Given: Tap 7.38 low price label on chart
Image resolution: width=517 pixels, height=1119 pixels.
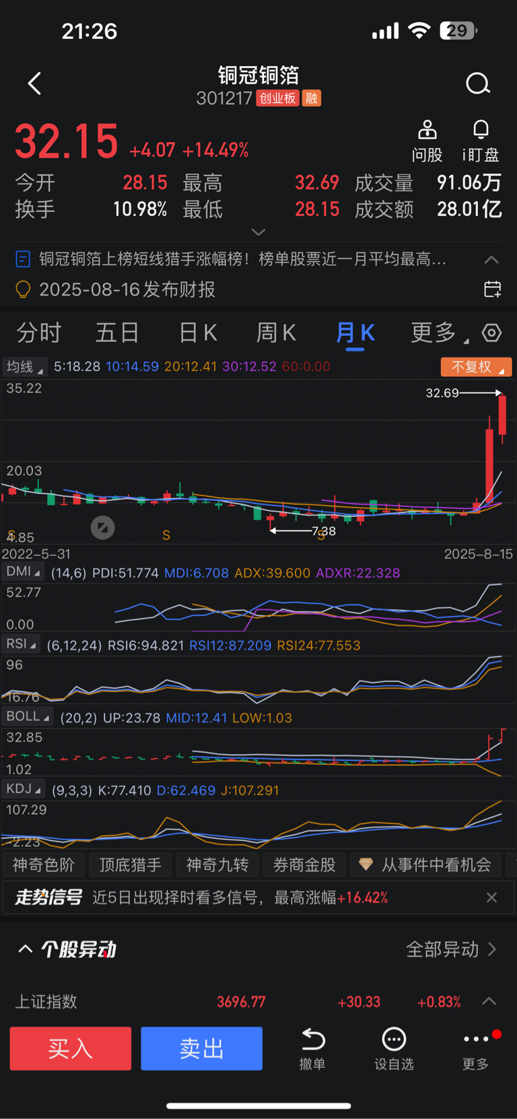Looking at the screenshot, I should pos(324,531).
